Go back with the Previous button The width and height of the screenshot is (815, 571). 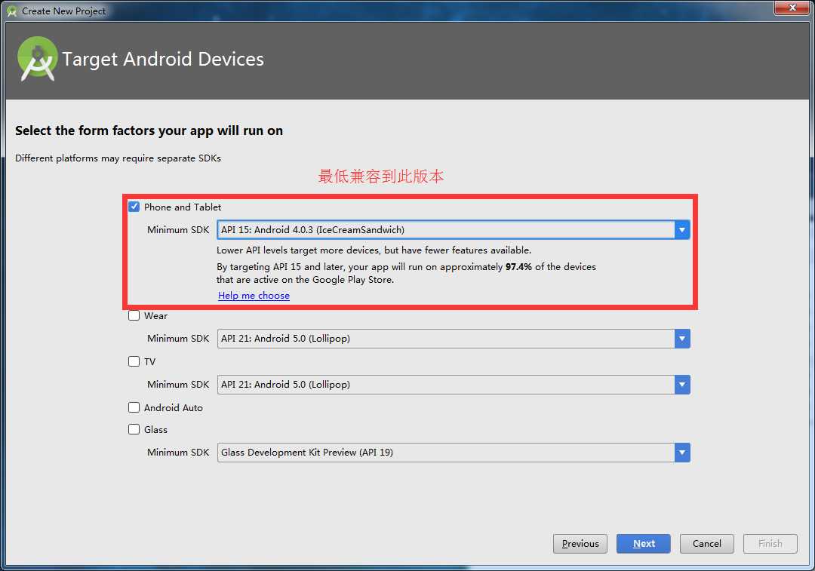point(580,543)
